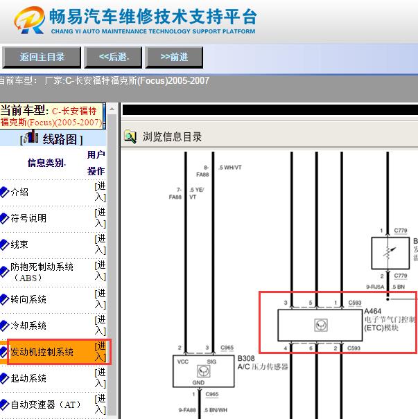Click the B308 A/C pressure sensor symbol
418x419 pixels.
click(204, 371)
